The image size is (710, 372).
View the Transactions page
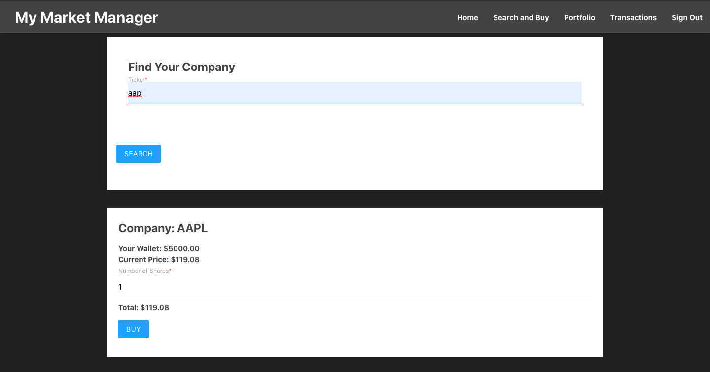[x=633, y=18]
